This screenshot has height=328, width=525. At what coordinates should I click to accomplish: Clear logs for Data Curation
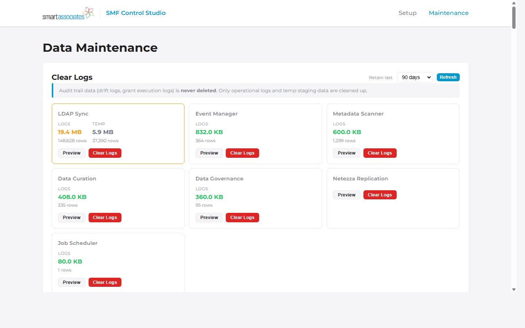click(105, 217)
